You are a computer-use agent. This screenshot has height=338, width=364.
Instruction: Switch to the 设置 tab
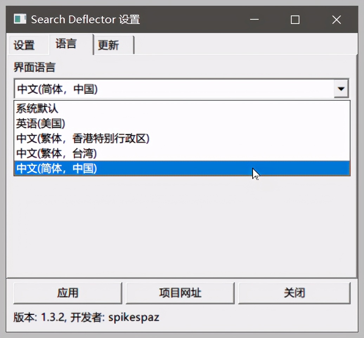(x=24, y=45)
